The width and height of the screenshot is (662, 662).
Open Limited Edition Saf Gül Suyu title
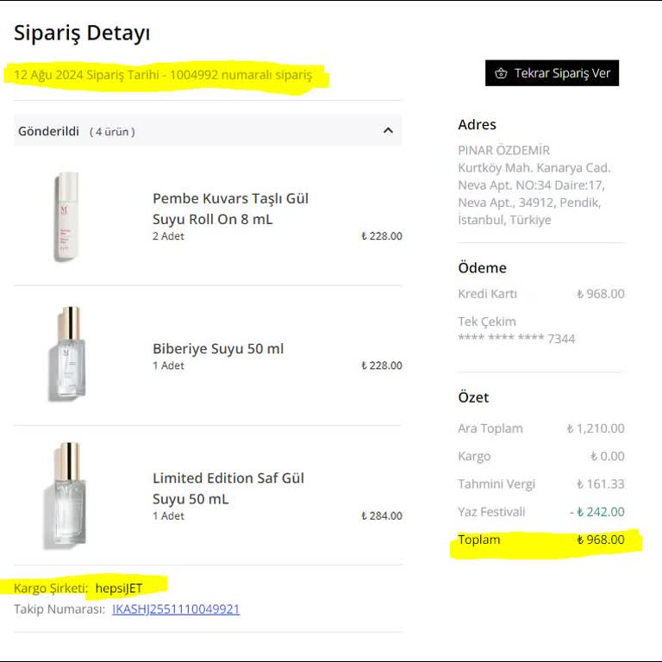pos(228,488)
